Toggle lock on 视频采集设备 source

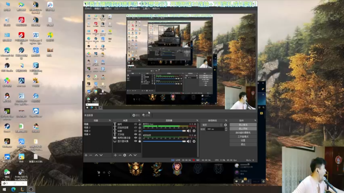point(140,138)
